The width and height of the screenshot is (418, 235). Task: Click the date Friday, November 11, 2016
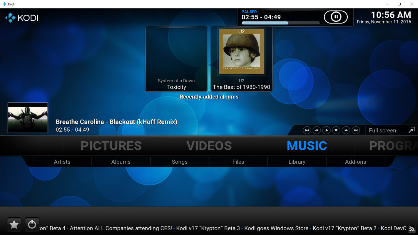click(x=384, y=22)
